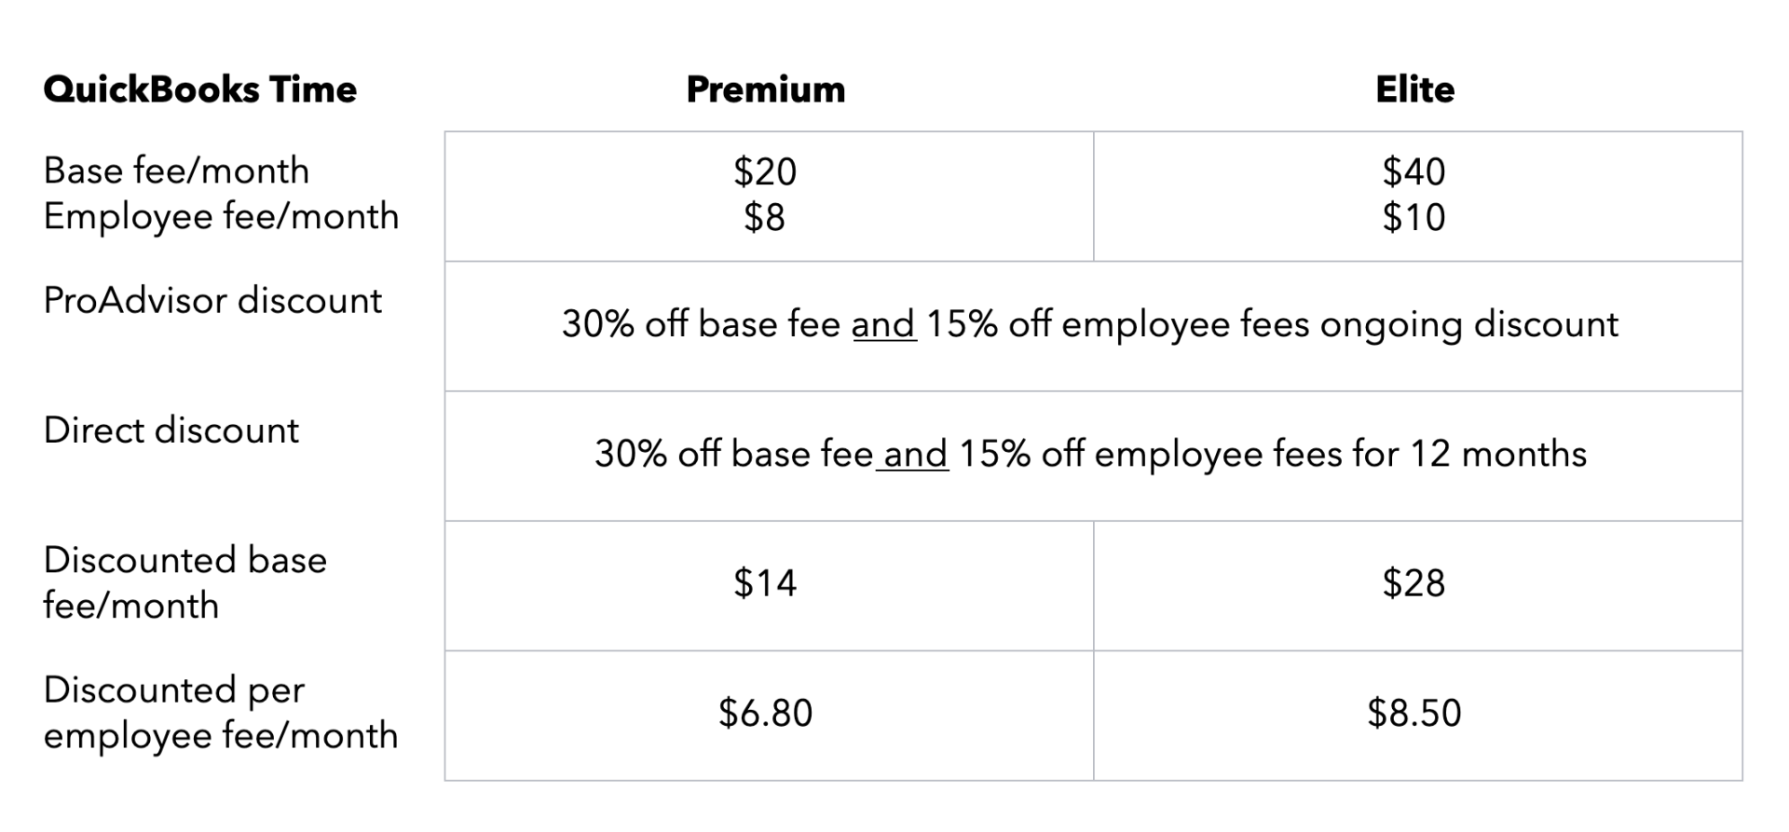Click the Base fee/month row label

click(x=176, y=170)
